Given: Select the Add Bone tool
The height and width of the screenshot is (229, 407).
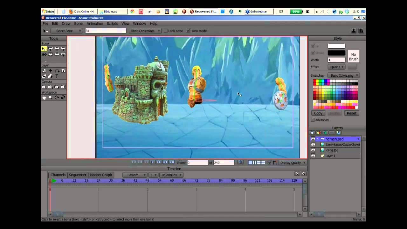Looking at the screenshot, I should click(63, 49).
